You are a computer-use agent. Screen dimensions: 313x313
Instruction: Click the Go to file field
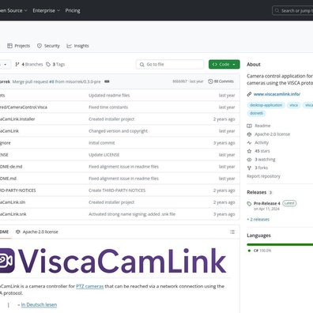pos(170,64)
